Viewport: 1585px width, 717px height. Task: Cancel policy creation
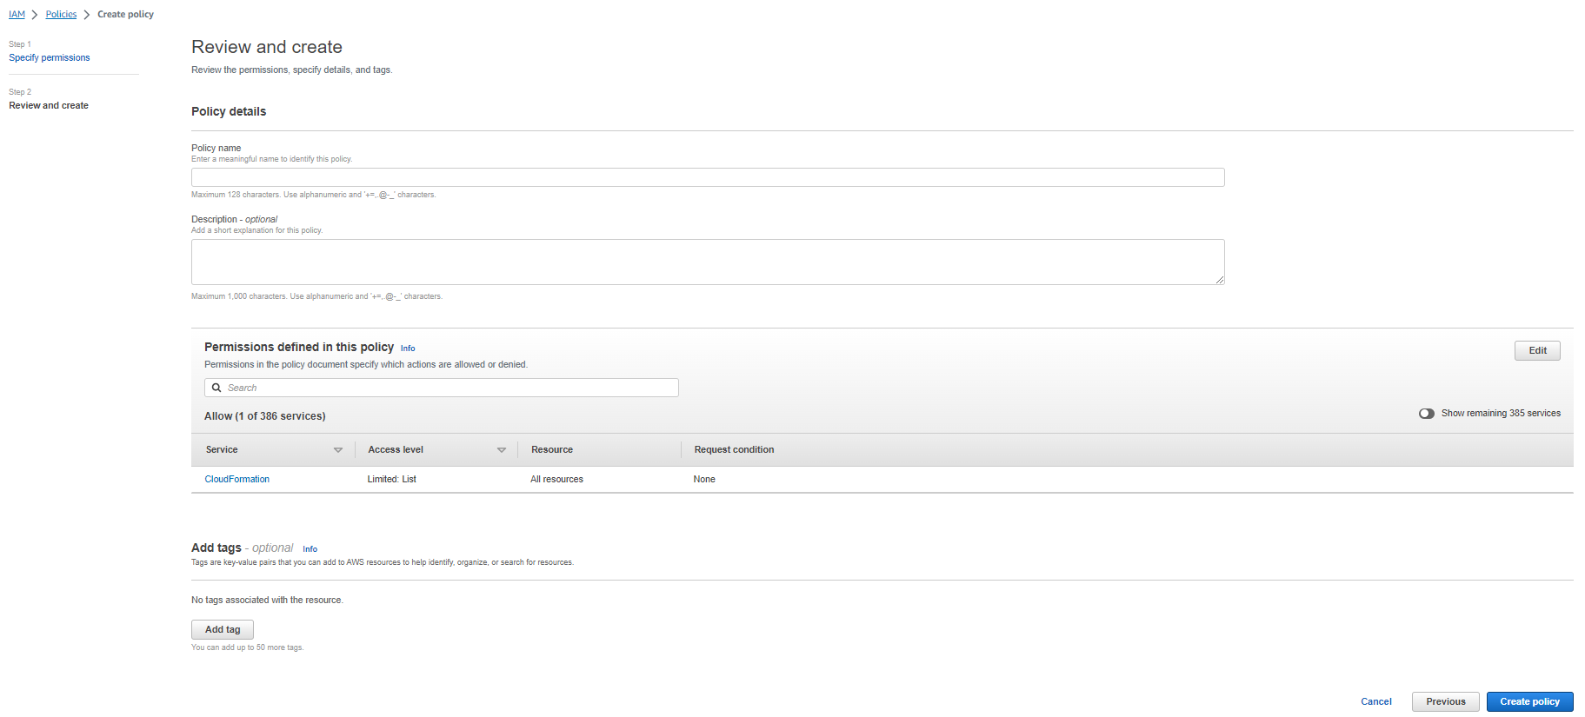[x=1375, y=701]
